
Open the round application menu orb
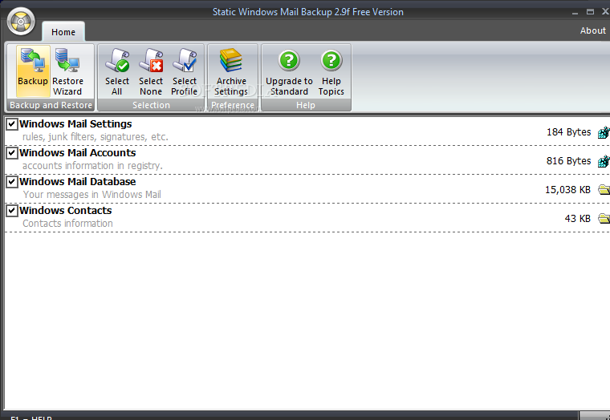[21, 22]
